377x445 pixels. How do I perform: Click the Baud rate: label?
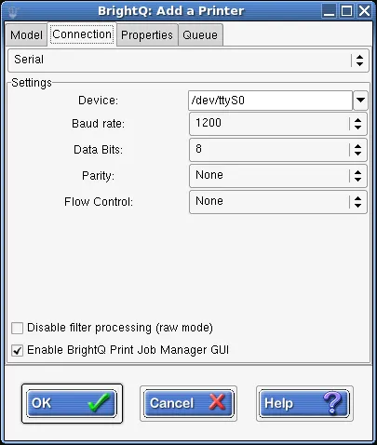coord(98,124)
